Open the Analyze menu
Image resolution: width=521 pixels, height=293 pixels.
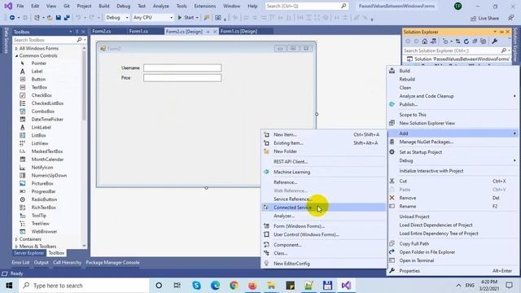[161, 6]
